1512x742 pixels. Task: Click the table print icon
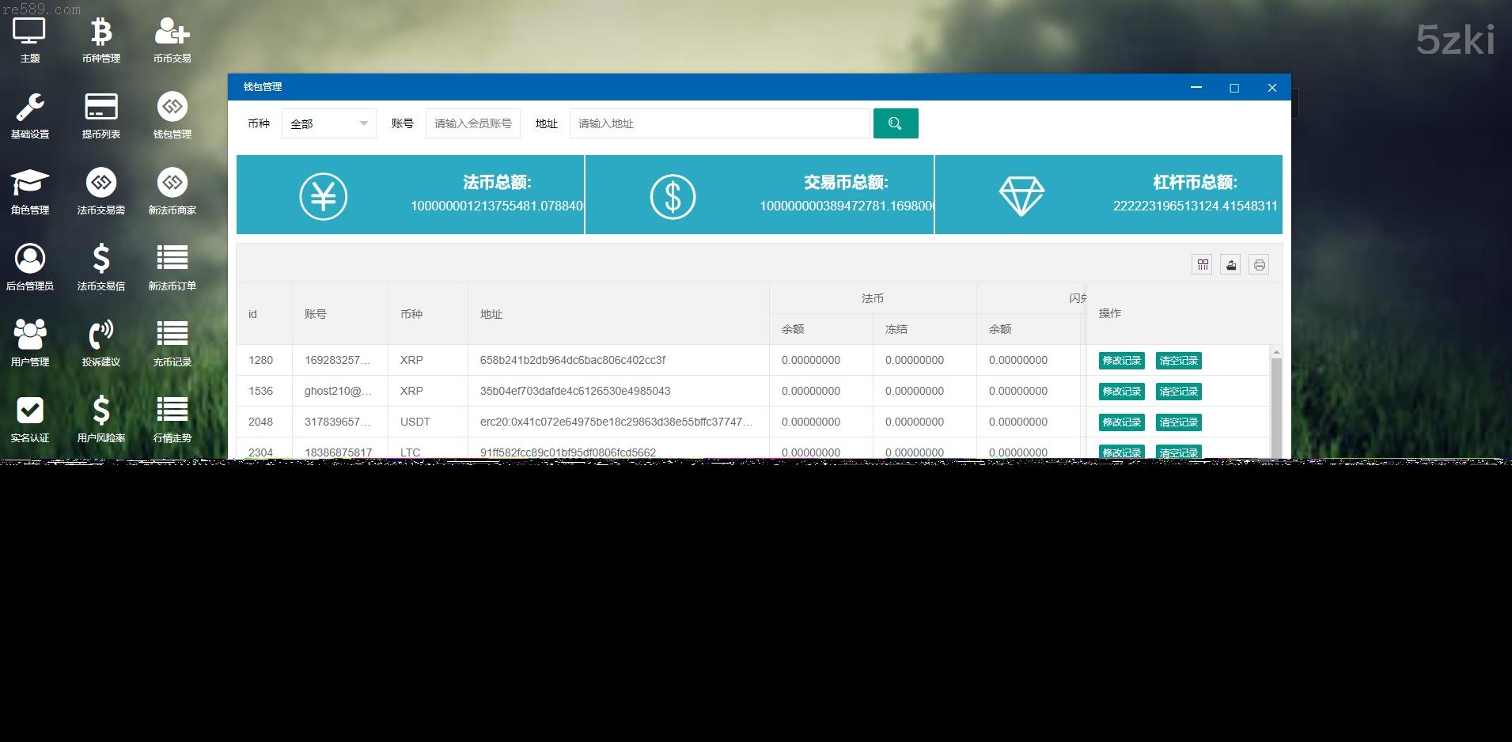point(1259,265)
